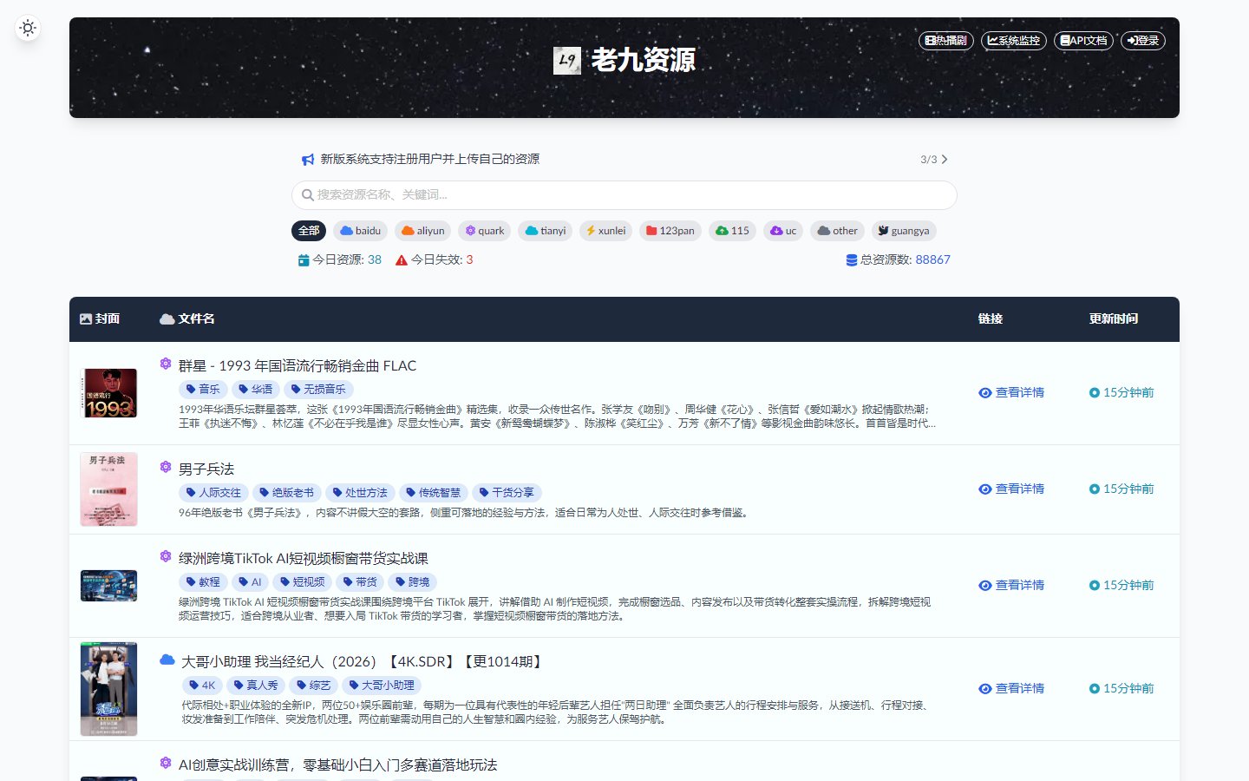View details for 大哥小助理 row

tap(1011, 689)
